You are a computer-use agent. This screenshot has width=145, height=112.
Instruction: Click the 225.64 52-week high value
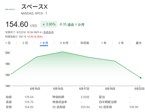(85, 107)
